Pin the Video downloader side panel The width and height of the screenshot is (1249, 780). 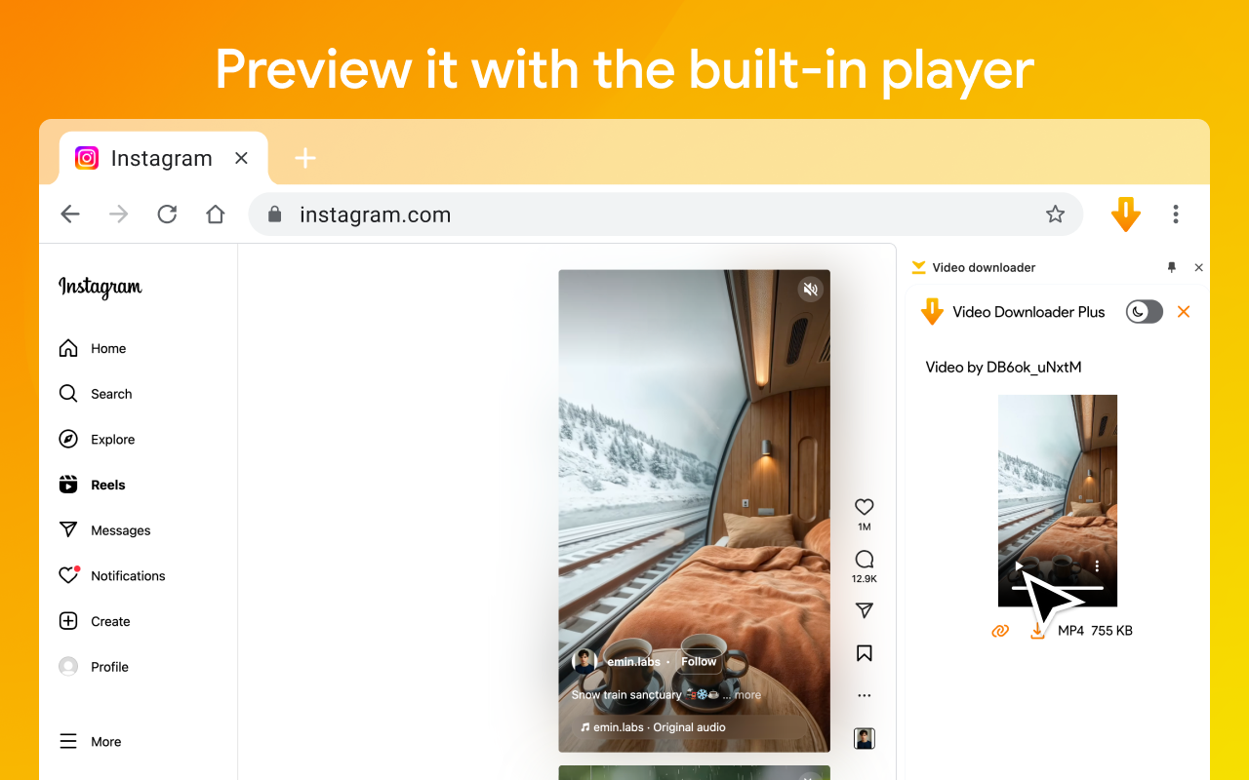pos(1172,267)
